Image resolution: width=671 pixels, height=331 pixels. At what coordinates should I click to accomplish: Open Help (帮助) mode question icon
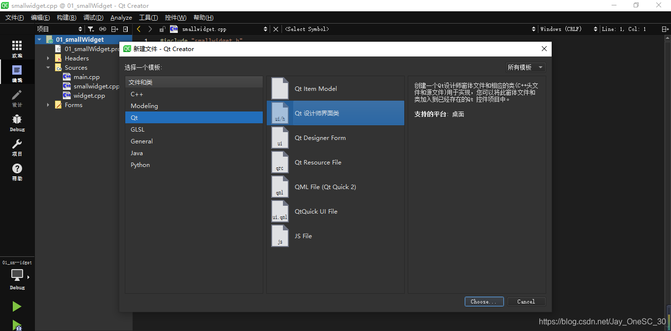[x=17, y=172]
